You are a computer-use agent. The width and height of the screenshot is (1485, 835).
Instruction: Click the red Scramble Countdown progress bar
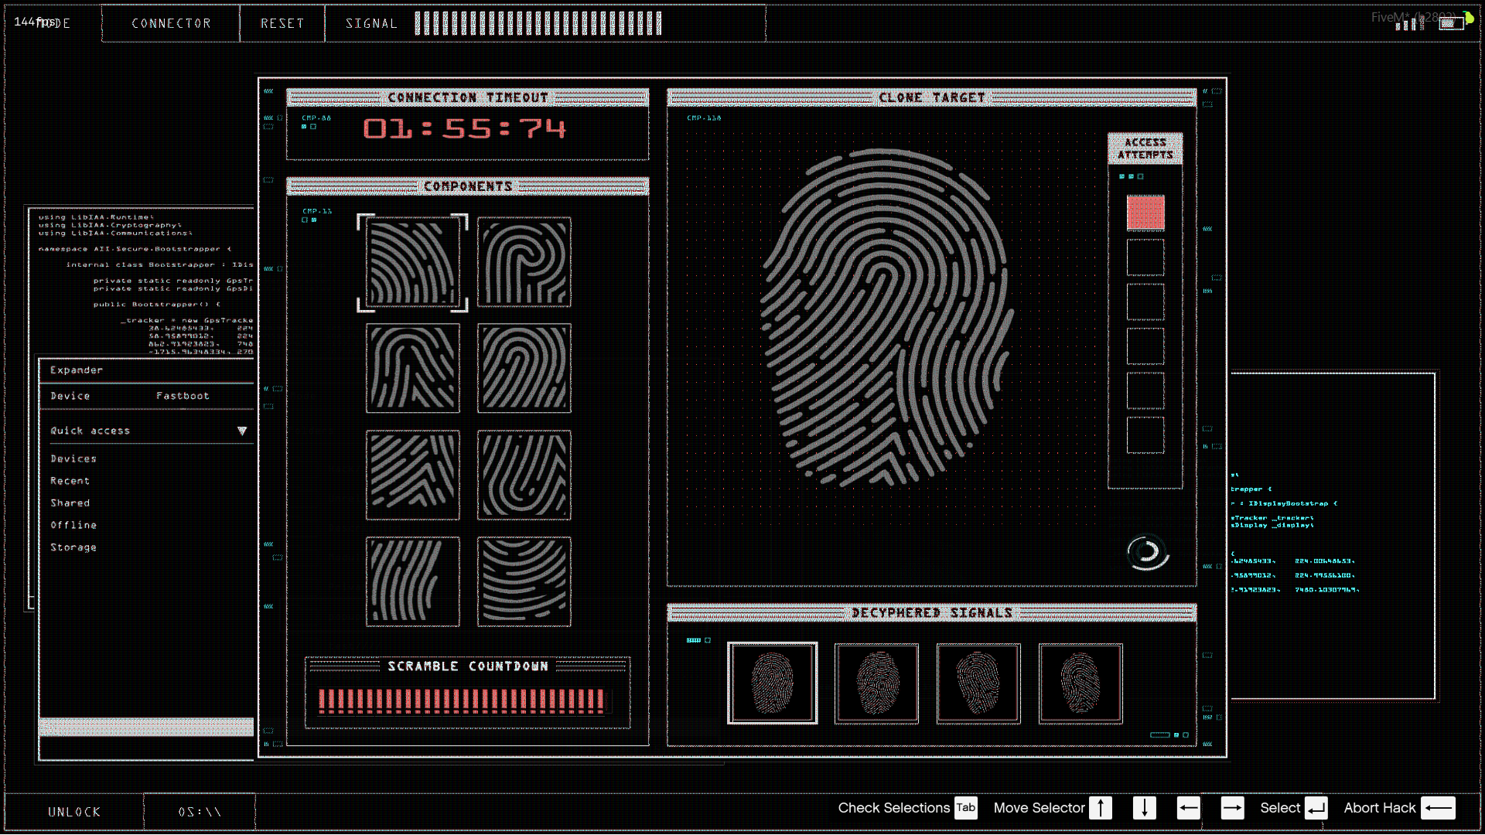[x=462, y=700]
